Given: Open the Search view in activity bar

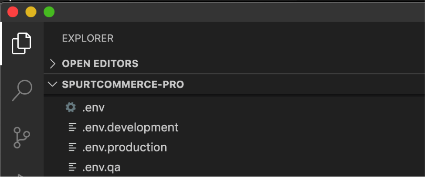Looking at the screenshot, I should (x=21, y=90).
